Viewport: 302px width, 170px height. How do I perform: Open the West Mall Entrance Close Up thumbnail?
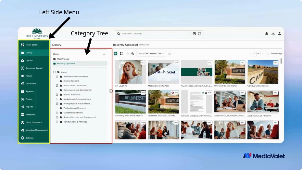[164, 102]
